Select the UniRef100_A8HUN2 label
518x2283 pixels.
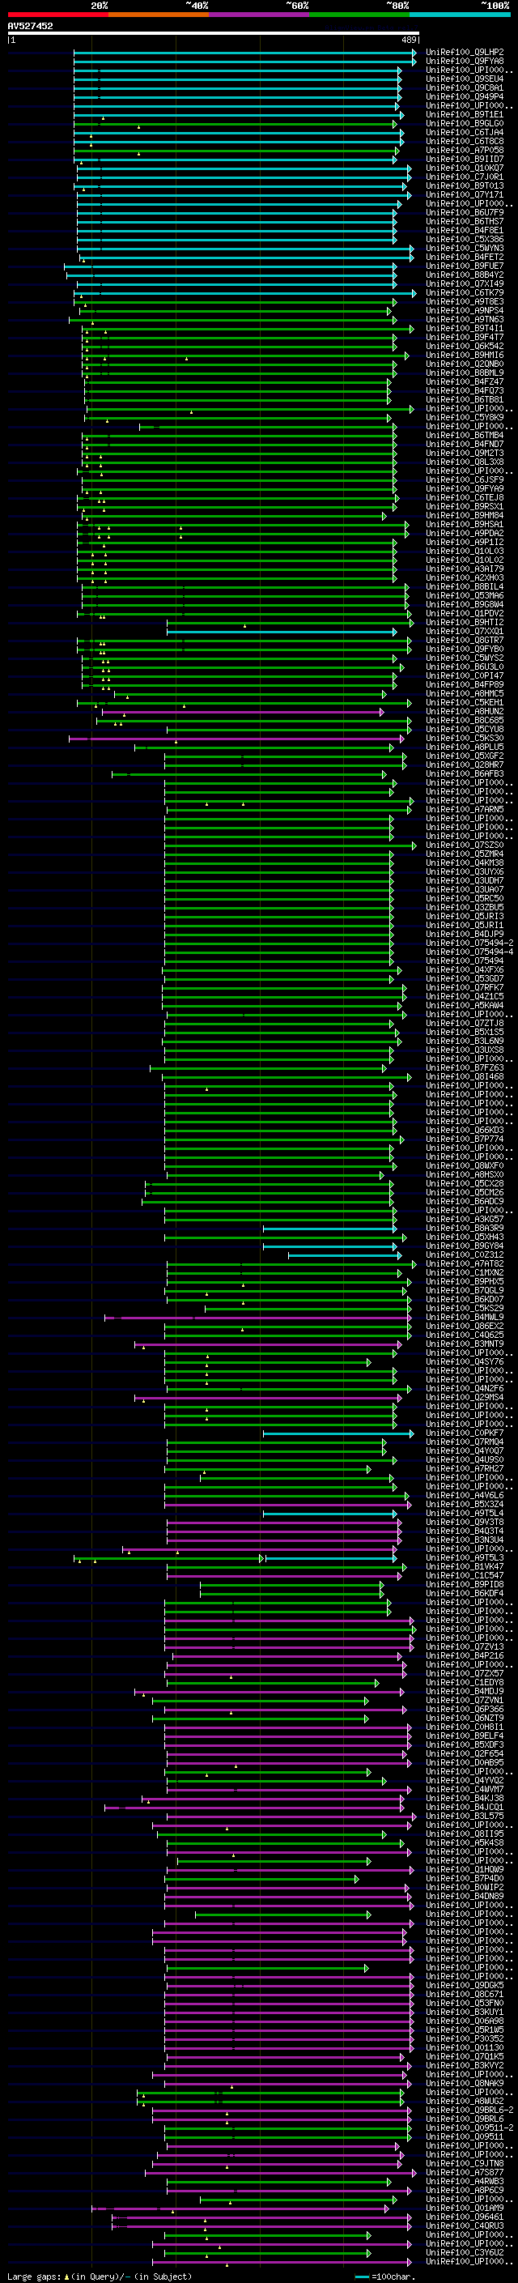[x=465, y=712]
